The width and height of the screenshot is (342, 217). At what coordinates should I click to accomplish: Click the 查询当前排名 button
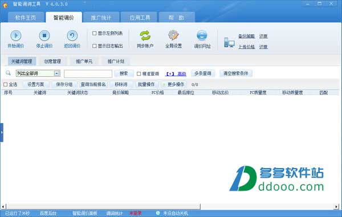(x=93, y=84)
